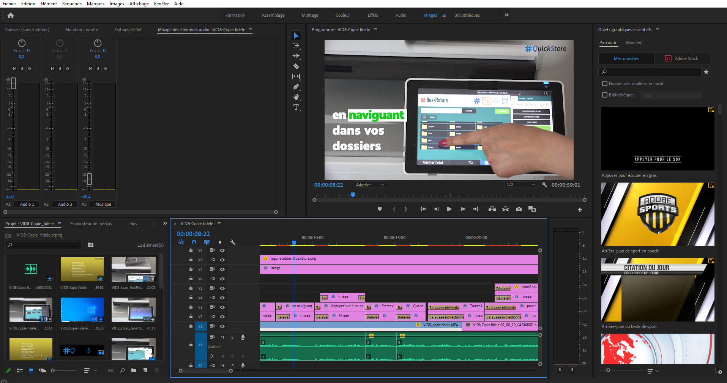The height and width of the screenshot is (383, 727).
Task: Select the Pen tool
Action: pyautogui.click(x=296, y=87)
